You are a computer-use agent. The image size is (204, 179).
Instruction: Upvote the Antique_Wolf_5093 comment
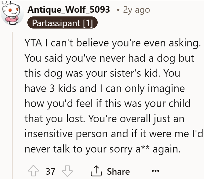[33, 171]
